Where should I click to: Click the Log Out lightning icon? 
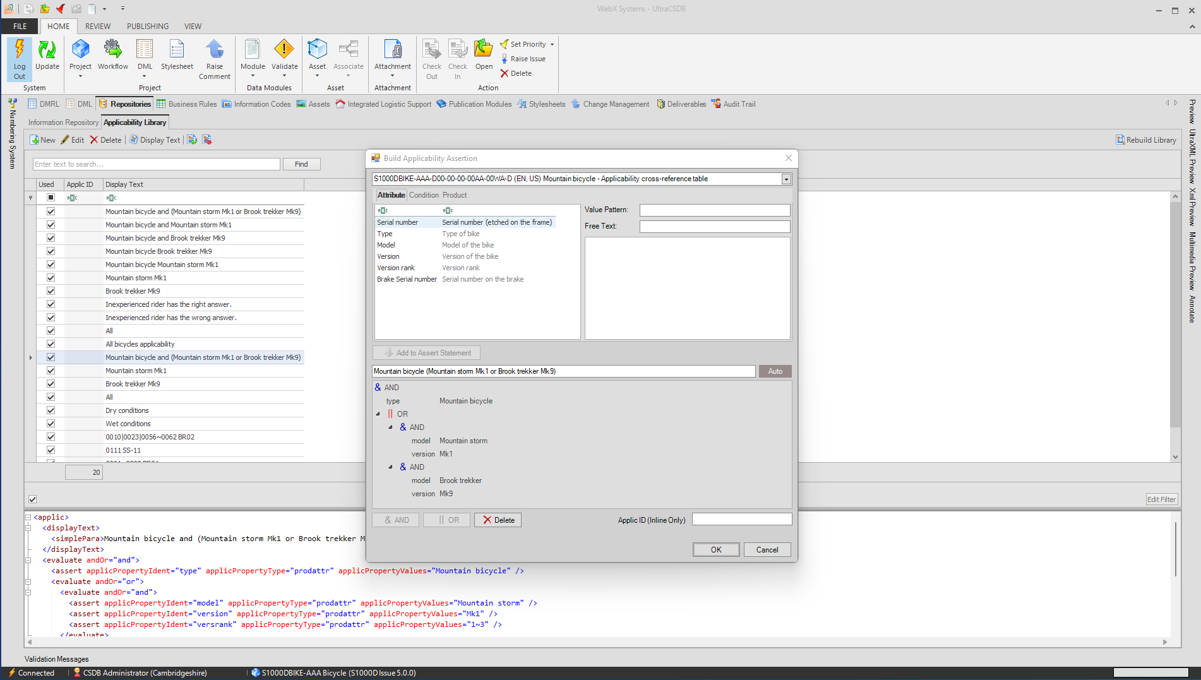point(20,49)
